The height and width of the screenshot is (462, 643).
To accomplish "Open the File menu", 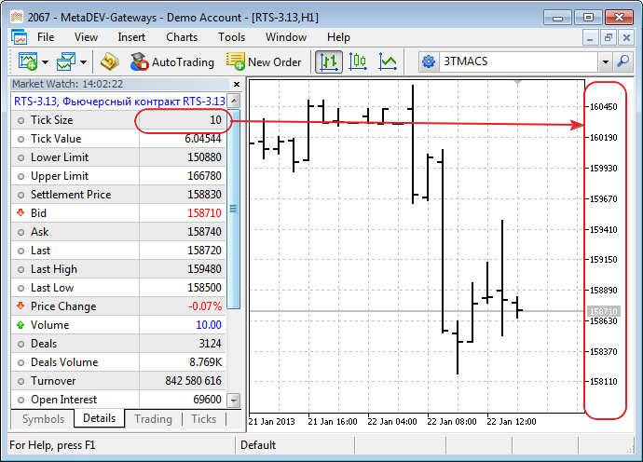I will (x=46, y=37).
